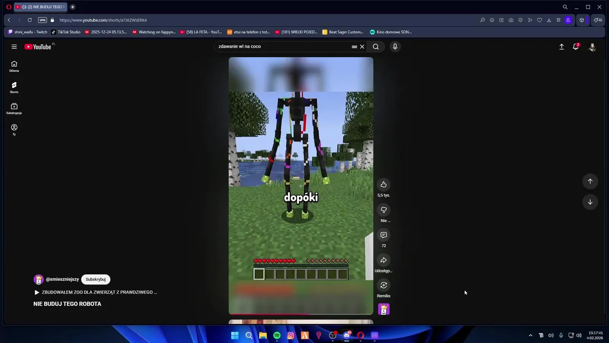Open the sound source thumbnail below Remiks
The width and height of the screenshot is (609, 343).
coord(383,309)
